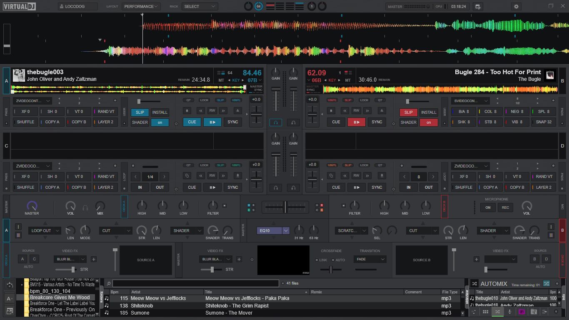Open the settings gear at the top
The image size is (569, 320).
517,6
